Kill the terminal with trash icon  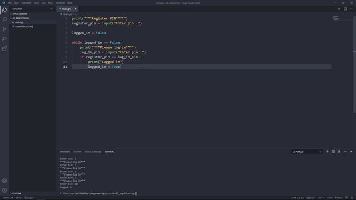pos(339,152)
